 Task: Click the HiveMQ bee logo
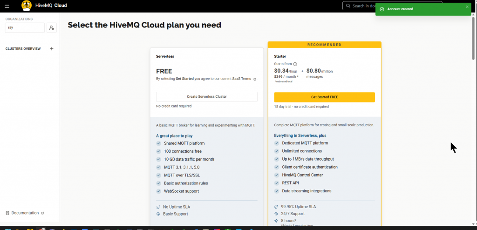[27, 6]
